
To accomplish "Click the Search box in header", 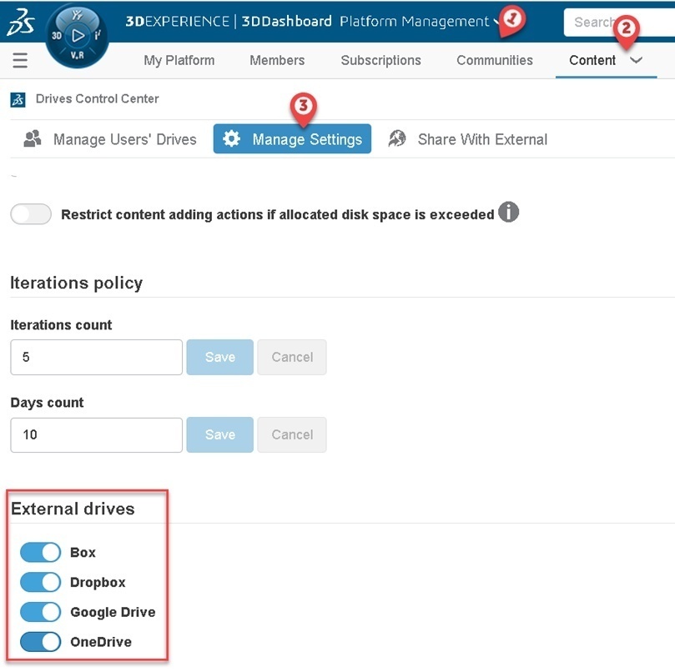I will (x=619, y=22).
